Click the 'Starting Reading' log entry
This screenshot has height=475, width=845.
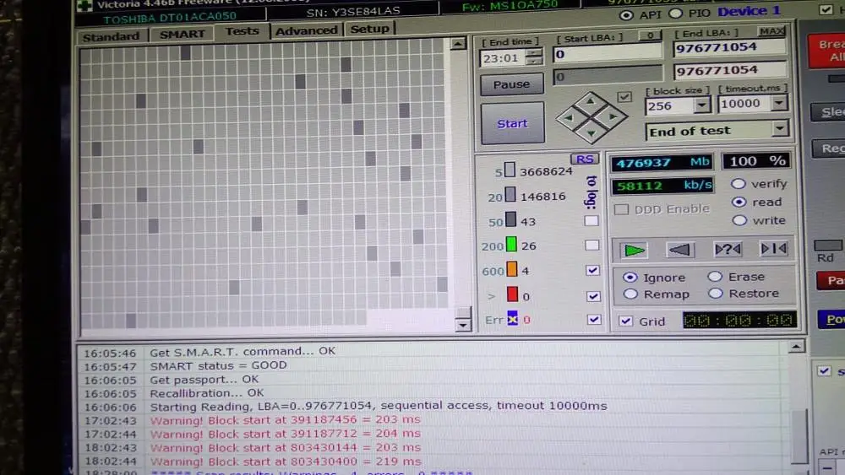pos(379,406)
